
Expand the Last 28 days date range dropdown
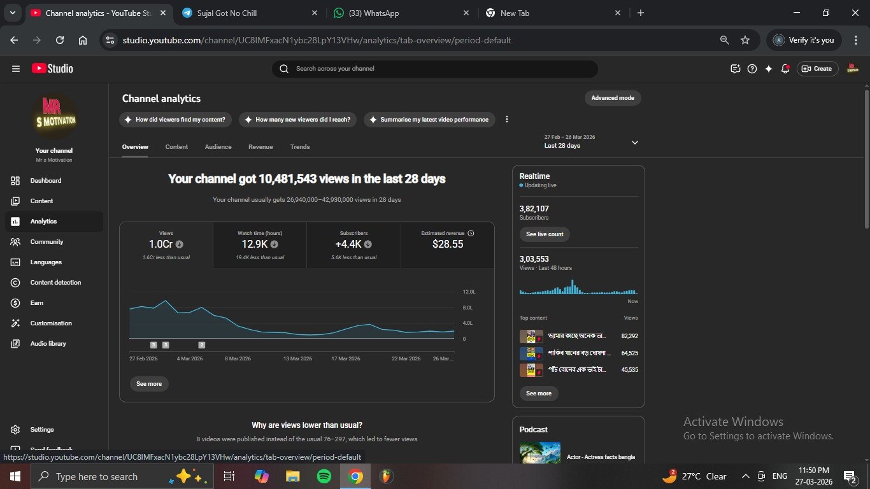click(x=634, y=143)
